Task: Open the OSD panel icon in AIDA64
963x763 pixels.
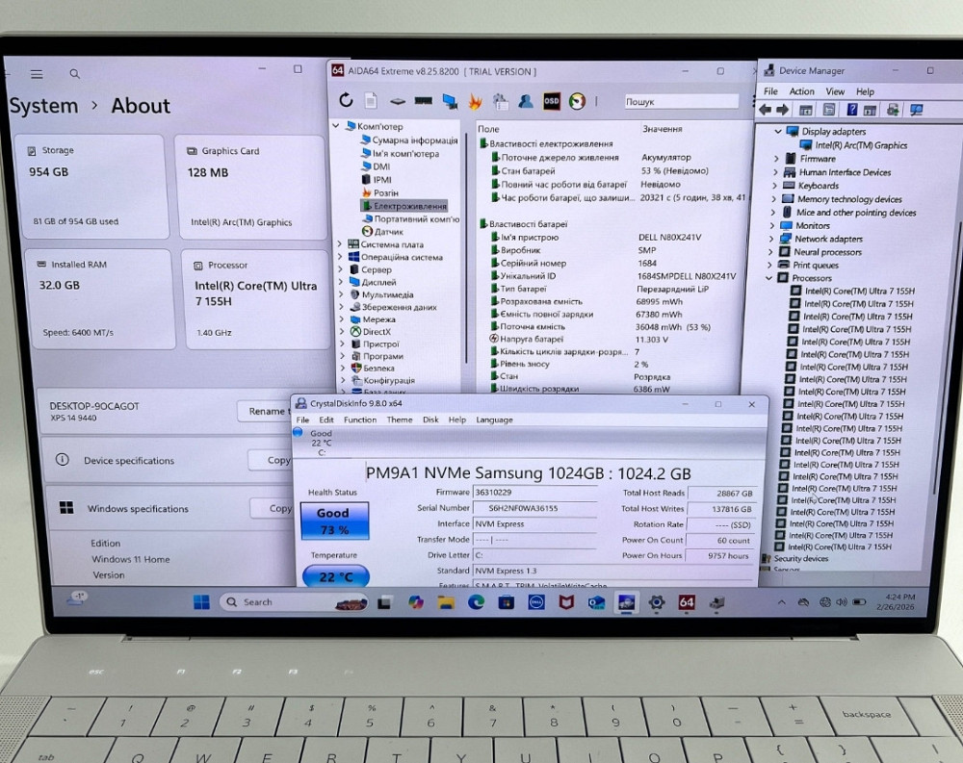Action: click(552, 101)
